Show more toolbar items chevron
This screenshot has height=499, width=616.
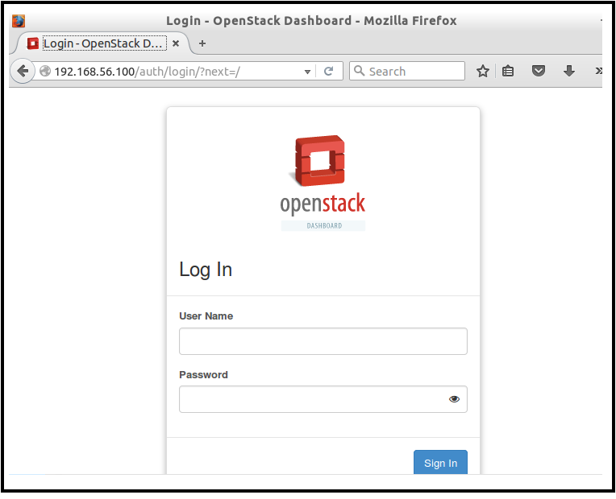click(x=598, y=71)
